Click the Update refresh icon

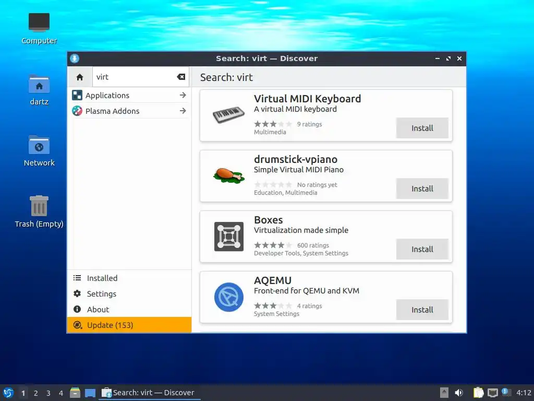tap(78, 325)
